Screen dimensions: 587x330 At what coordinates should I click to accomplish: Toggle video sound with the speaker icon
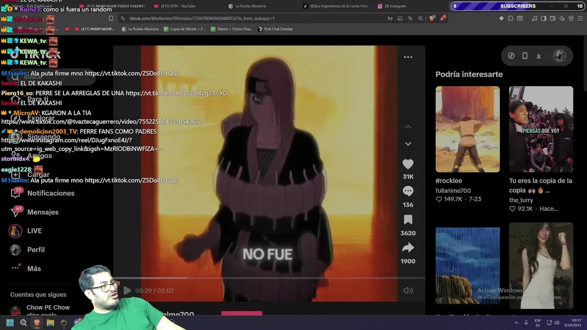click(x=408, y=291)
